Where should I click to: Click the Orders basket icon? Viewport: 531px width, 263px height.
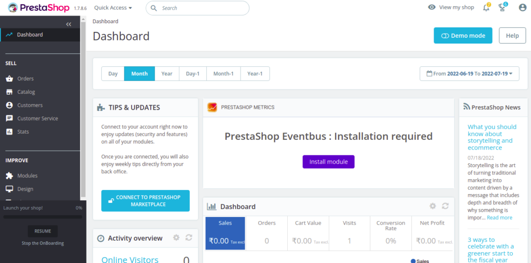(x=9, y=79)
